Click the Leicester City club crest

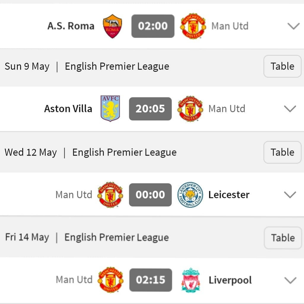click(x=190, y=195)
